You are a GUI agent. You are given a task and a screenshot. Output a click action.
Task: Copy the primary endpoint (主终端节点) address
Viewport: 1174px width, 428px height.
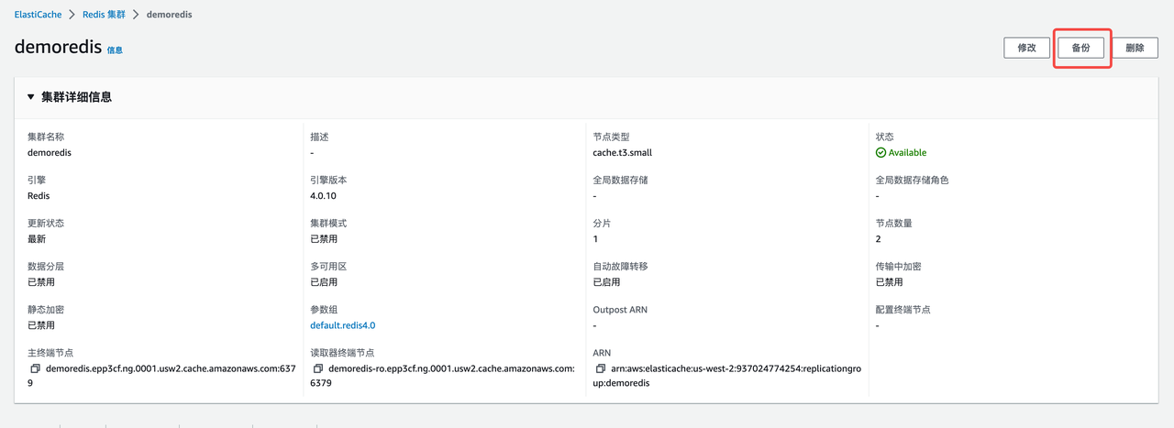click(35, 368)
